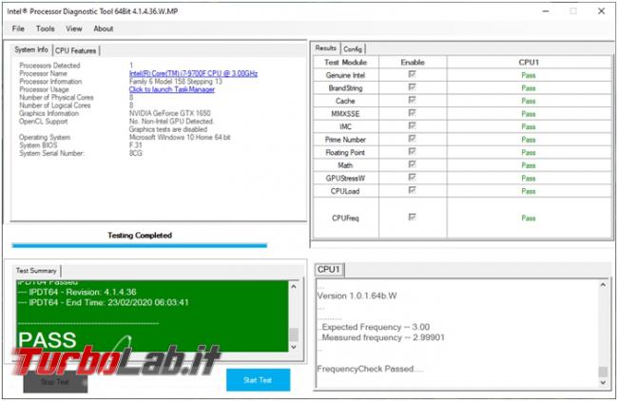The image size is (618, 401).
Task: Open the File menu
Action: pyautogui.click(x=18, y=29)
